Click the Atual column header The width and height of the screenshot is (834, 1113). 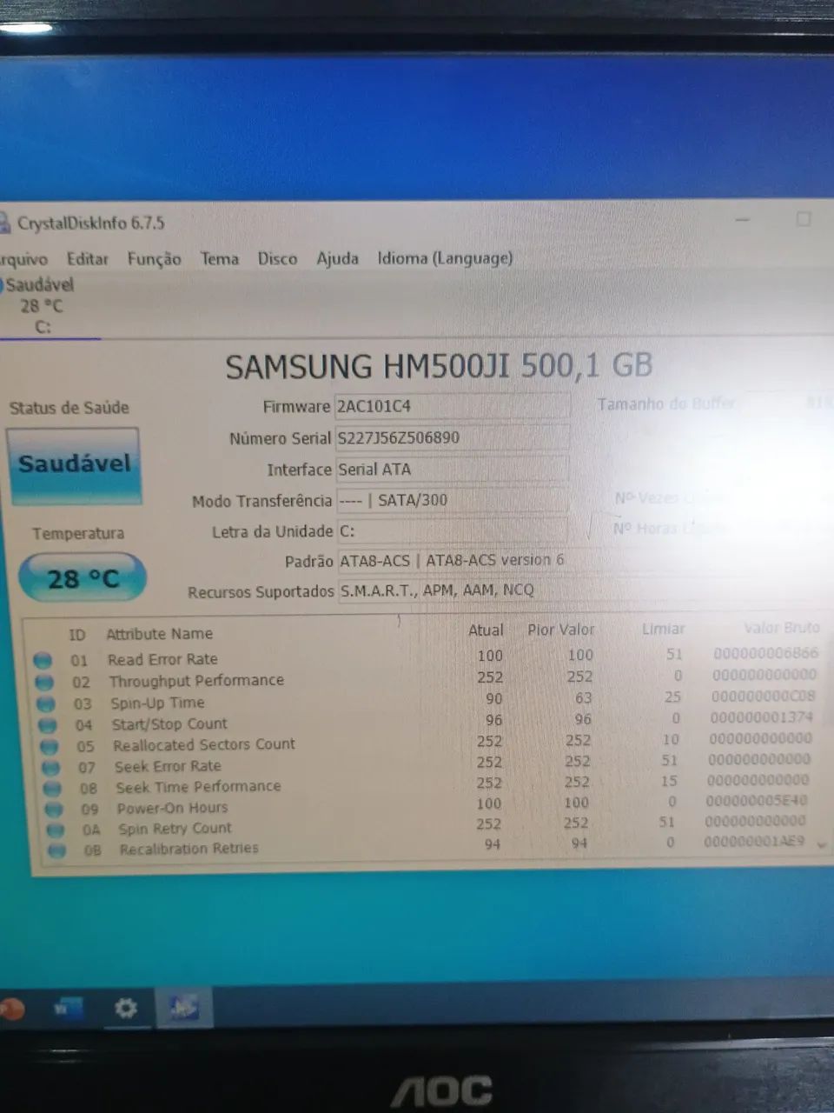coord(486,630)
